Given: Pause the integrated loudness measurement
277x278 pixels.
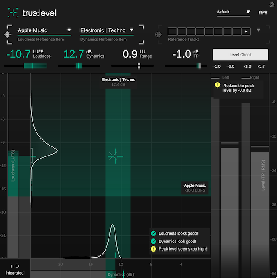Looking at the screenshot, I should coord(12,266).
